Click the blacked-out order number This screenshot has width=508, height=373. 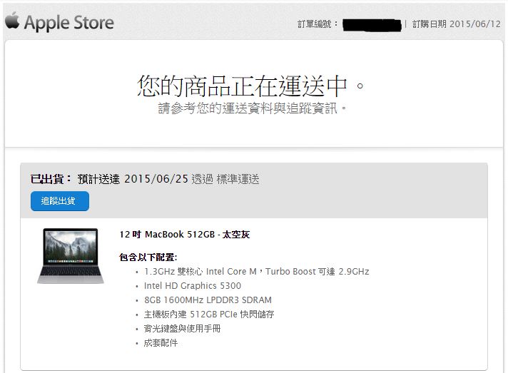tap(372, 25)
